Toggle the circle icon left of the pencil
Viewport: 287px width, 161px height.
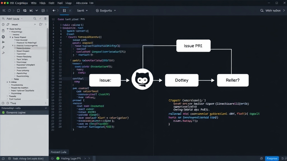[x=3, y=24]
